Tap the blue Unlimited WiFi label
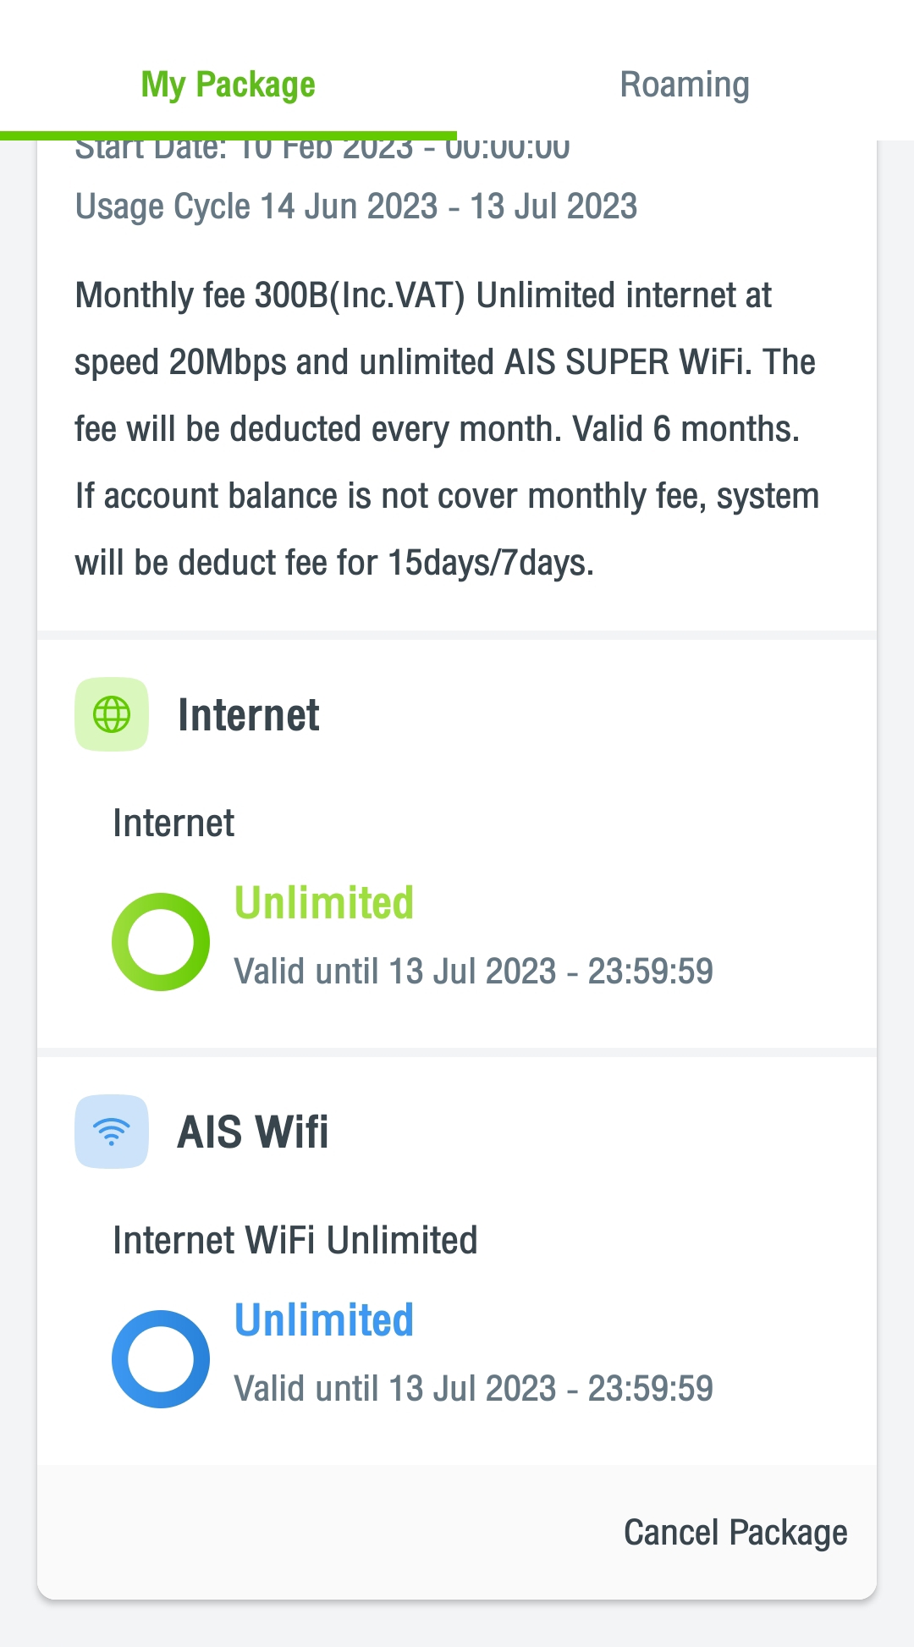 [x=323, y=1319]
